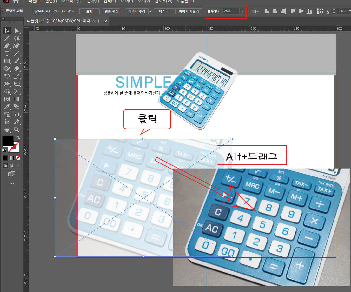This screenshot has height=292, width=351.
Task: Switch to the 리플릿.ai document tab
Action: (63, 21)
